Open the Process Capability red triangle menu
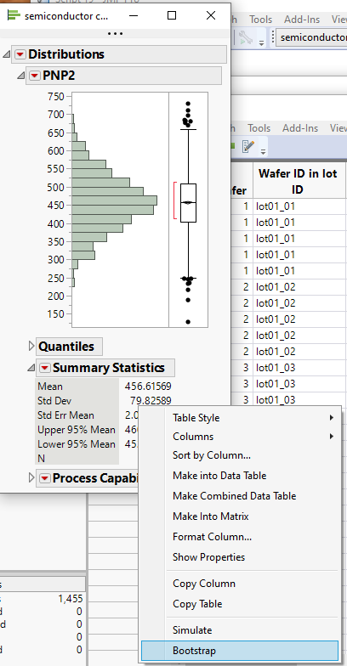This screenshot has width=347, height=666. (x=44, y=478)
